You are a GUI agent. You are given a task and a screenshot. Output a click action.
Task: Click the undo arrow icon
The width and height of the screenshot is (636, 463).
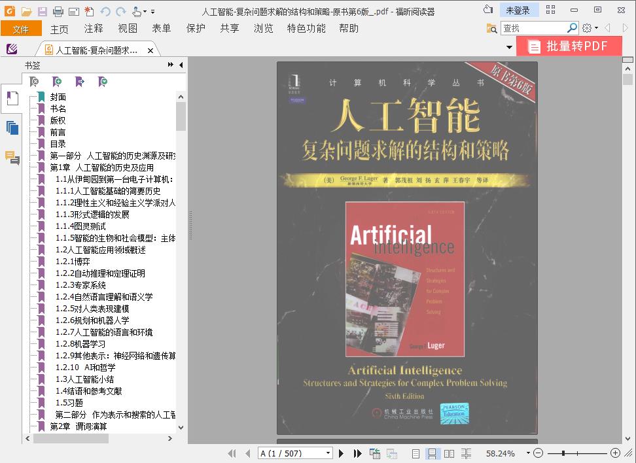[105, 11]
